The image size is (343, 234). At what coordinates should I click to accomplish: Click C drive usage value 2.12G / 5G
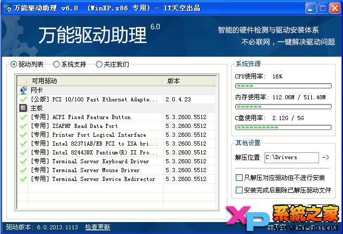click(x=288, y=118)
